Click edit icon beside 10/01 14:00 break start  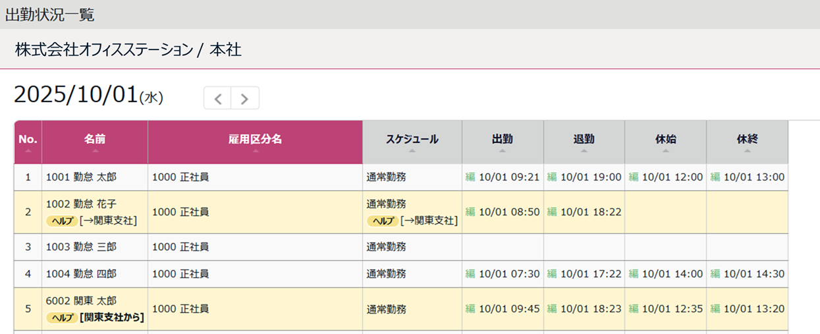point(634,274)
